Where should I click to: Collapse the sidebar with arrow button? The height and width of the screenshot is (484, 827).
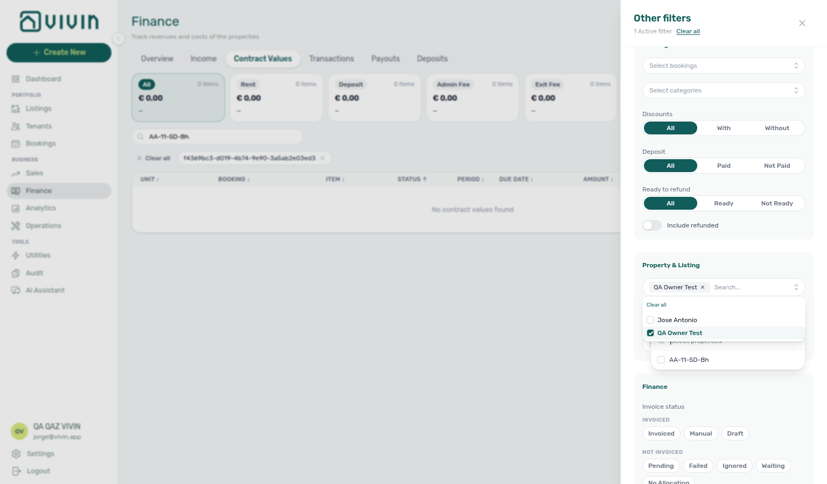(x=118, y=38)
